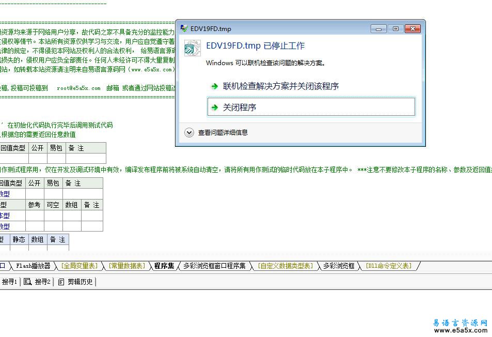Click the www.e5a5x.com text in code comment

[151, 69]
